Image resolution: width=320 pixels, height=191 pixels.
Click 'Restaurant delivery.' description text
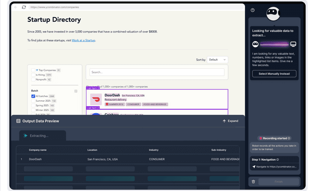(x=115, y=100)
